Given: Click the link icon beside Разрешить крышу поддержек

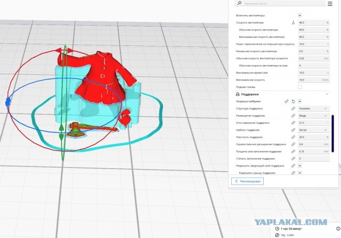Looking at the screenshot, I should coord(293,173).
